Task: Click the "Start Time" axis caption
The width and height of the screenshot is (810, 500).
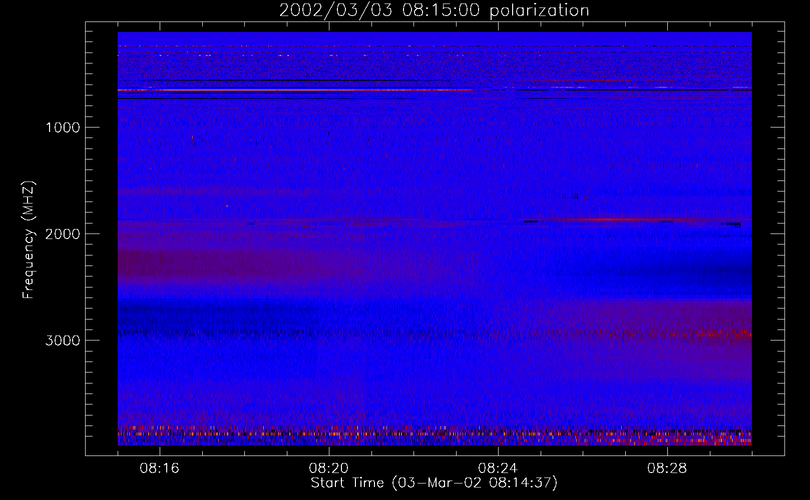Action: (347, 483)
